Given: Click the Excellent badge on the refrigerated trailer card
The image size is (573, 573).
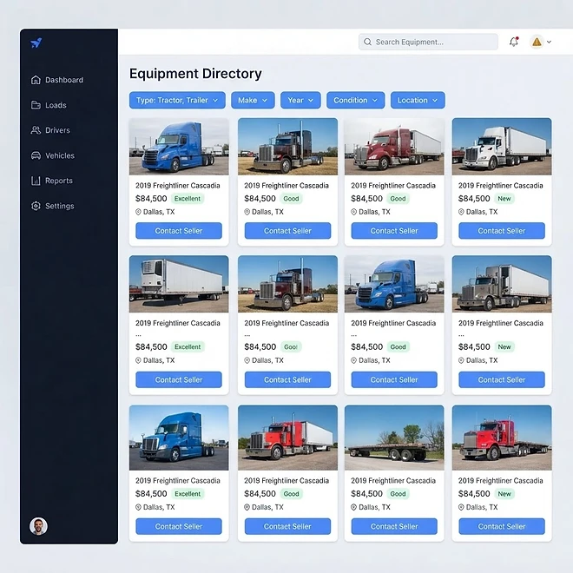Looking at the screenshot, I should (188, 346).
